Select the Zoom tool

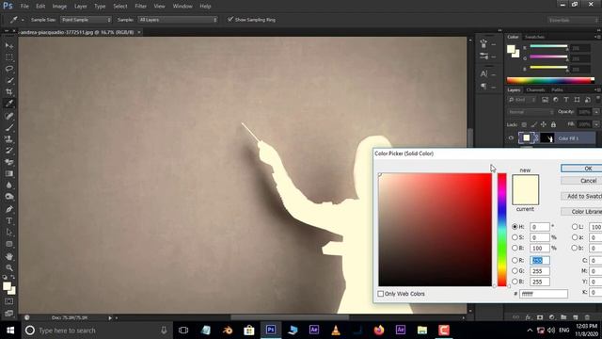[9, 267]
